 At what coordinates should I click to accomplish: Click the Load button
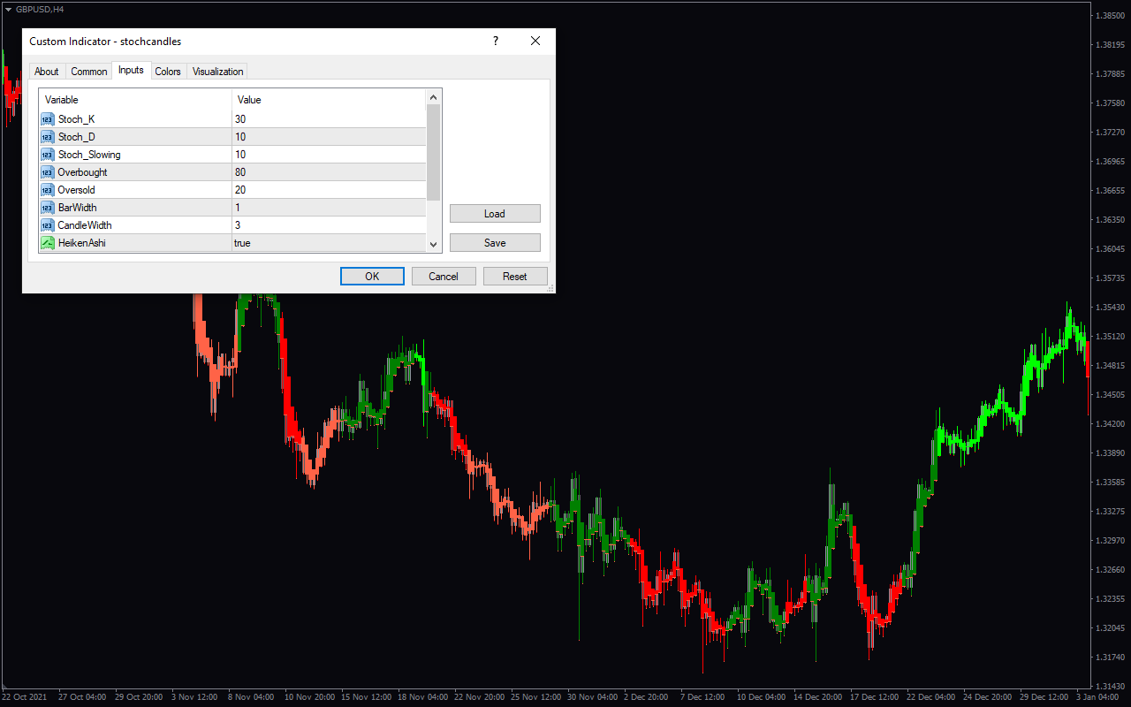[495, 214]
